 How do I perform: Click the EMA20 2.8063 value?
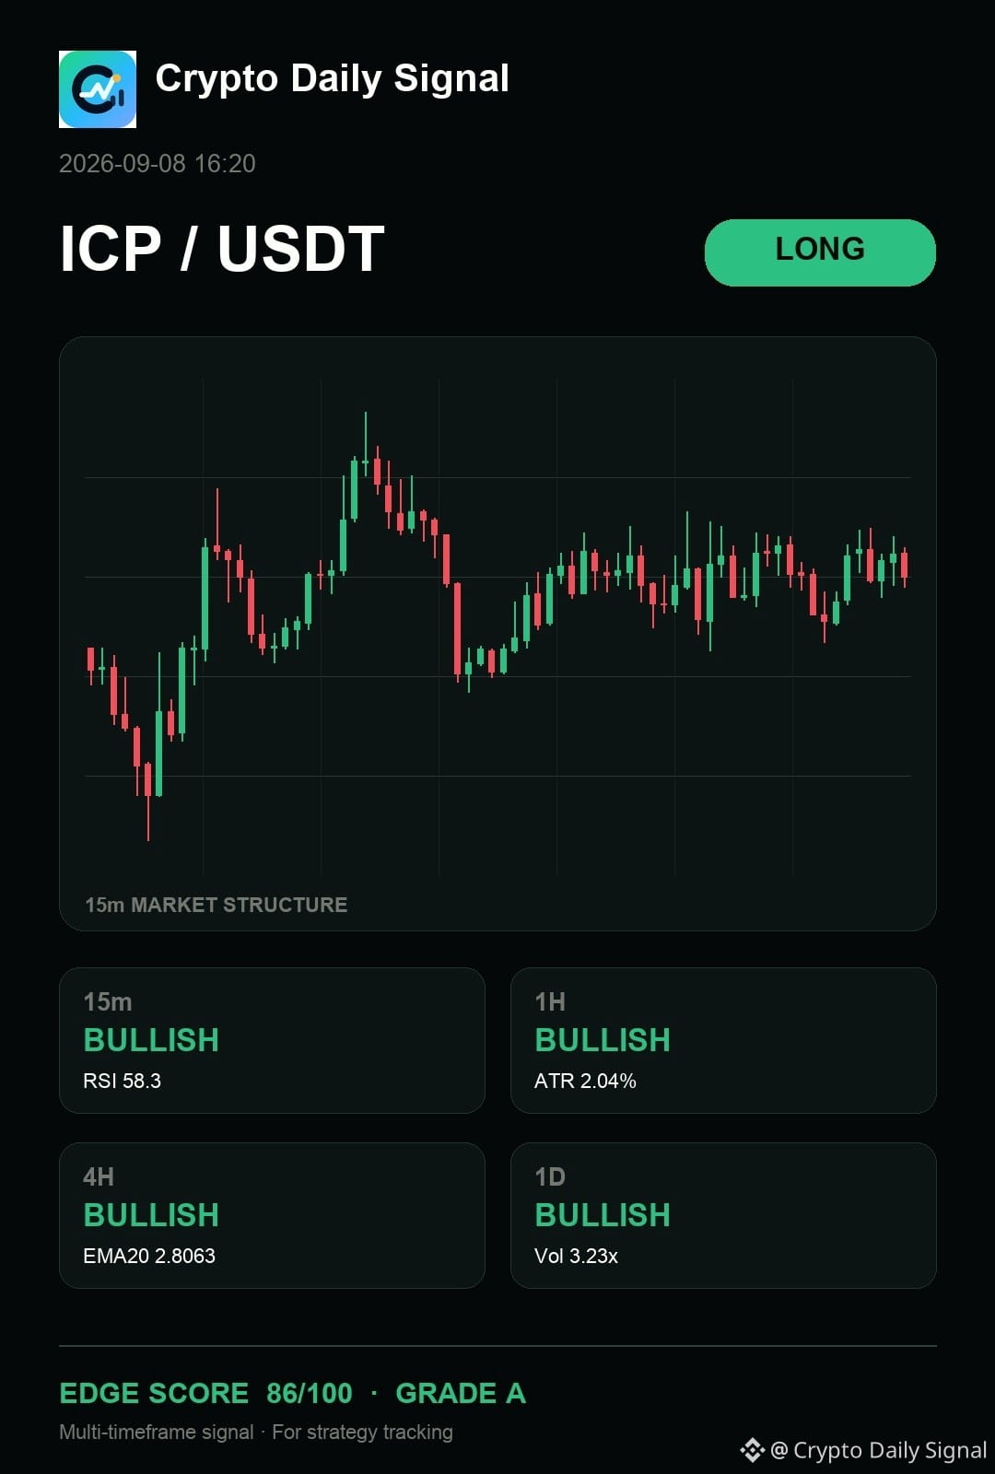(x=149, y=1256)
